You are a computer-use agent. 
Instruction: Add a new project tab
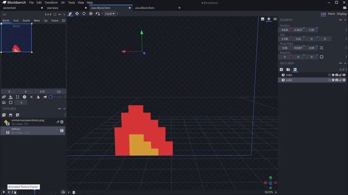click(x=179, y=8)
